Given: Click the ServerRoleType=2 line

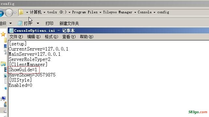Looking at the screenshot, I should pos(30,59).
